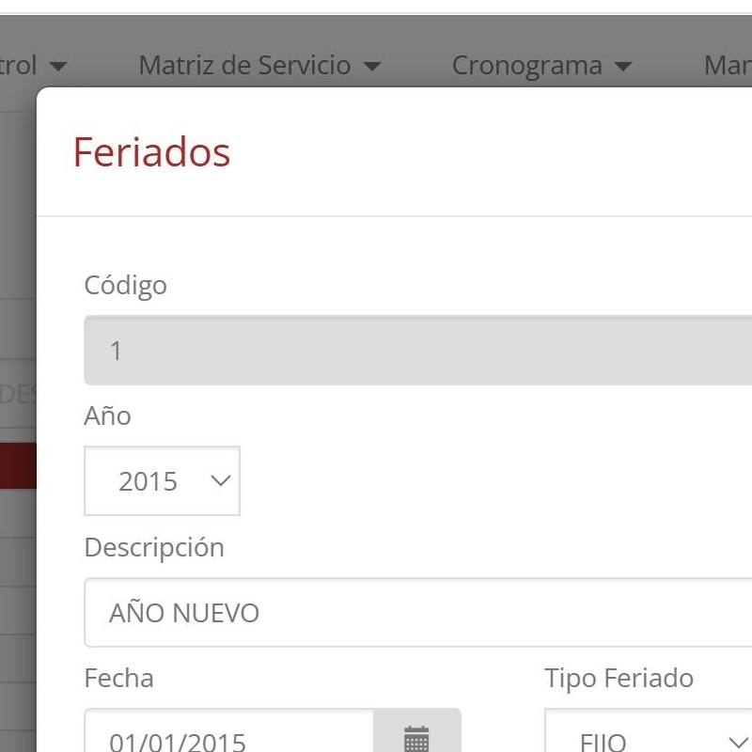Image resolution: width=752 pixels, height=752 pixels.
Task: Click the caret next to Matriz de Servicio
Action: point(372,67)
